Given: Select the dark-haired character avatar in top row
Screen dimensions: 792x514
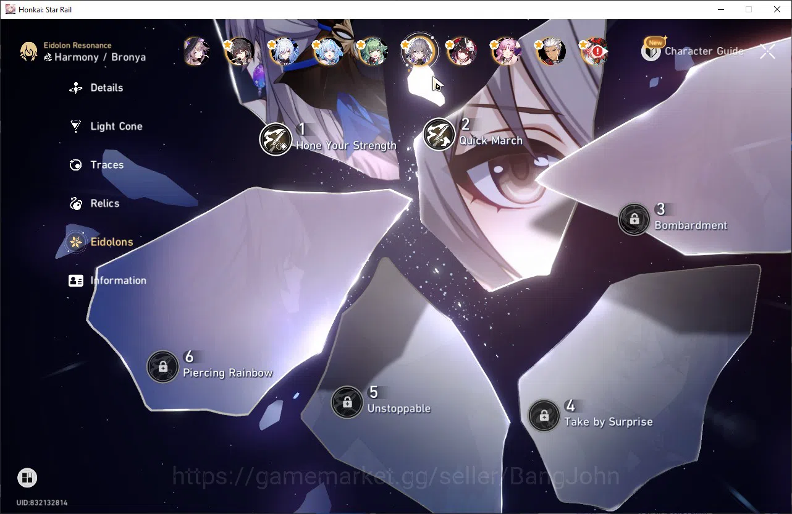Looking at the screenshot, I should [240, 52].
